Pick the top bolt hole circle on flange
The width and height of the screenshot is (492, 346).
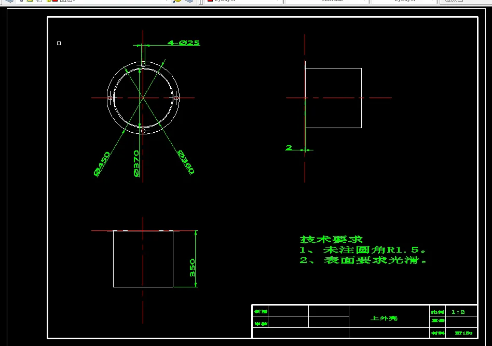click(x=143, y=65)
